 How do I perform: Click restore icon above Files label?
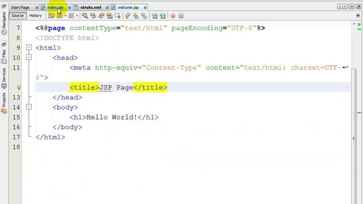pos(4,44)
